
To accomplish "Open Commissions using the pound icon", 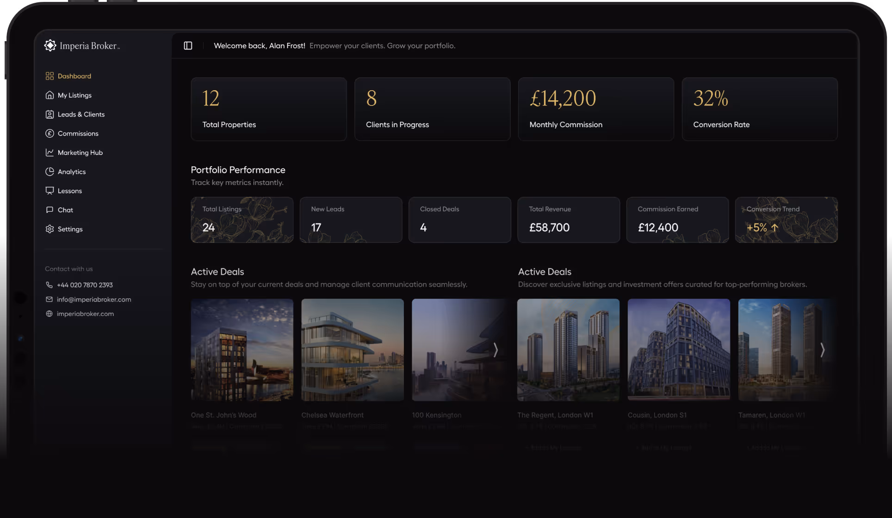I will pyautogui.click(x=50, y=133).
